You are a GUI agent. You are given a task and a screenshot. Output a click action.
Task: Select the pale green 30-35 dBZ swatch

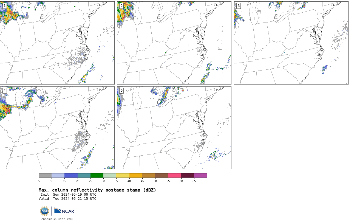pyautogui.click(x=110, y=176)
